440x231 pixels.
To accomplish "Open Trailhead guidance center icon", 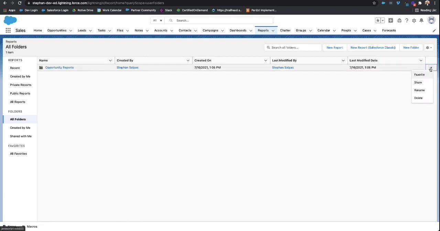I will (399, 21).
